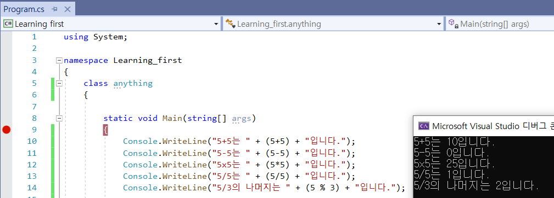Click console output '5+5는 10입니다.'
The image size is (554, 198).
454,142
